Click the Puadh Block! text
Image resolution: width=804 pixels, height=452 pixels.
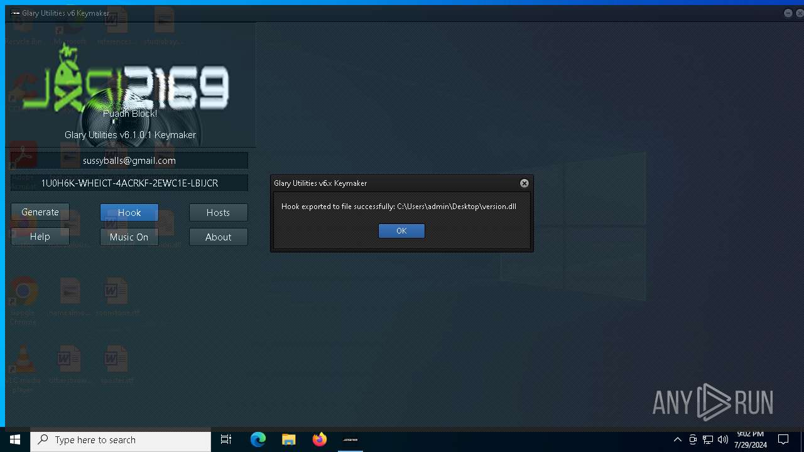pos(130,114)
